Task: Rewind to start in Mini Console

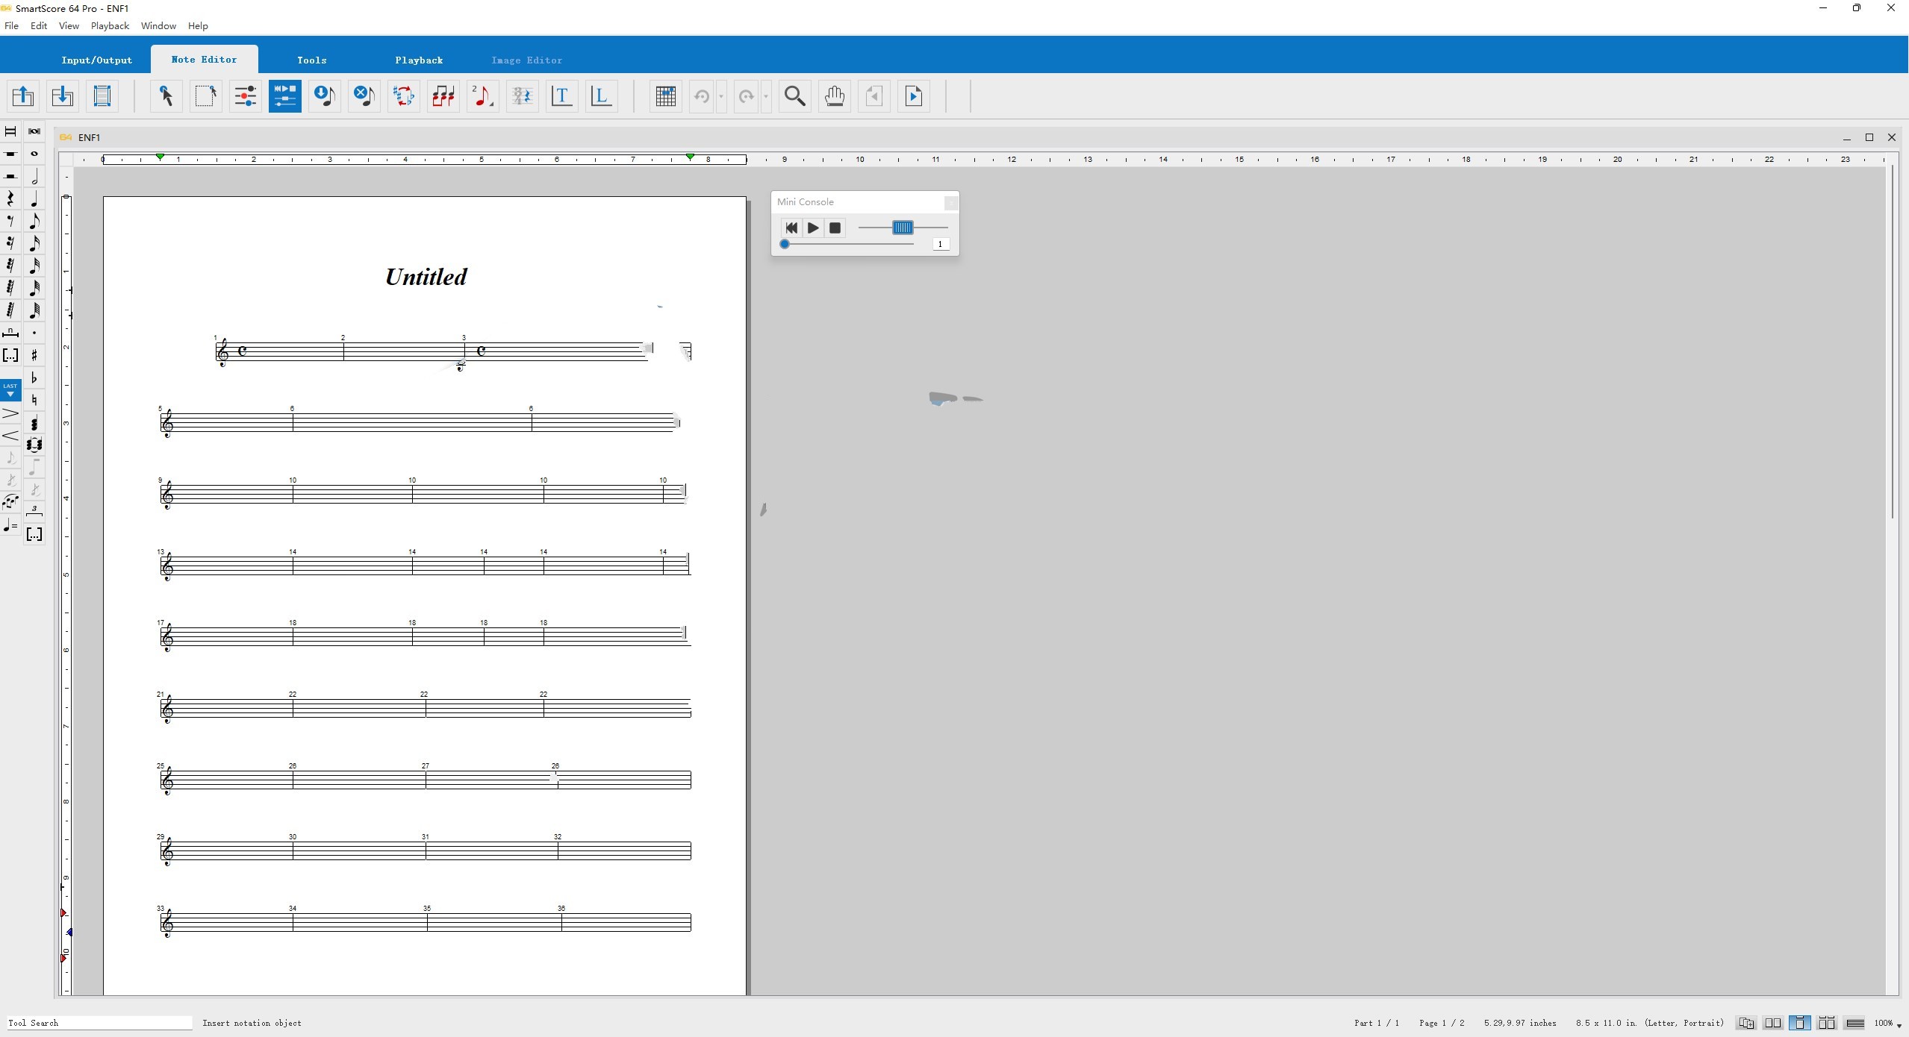Action: 791,228
